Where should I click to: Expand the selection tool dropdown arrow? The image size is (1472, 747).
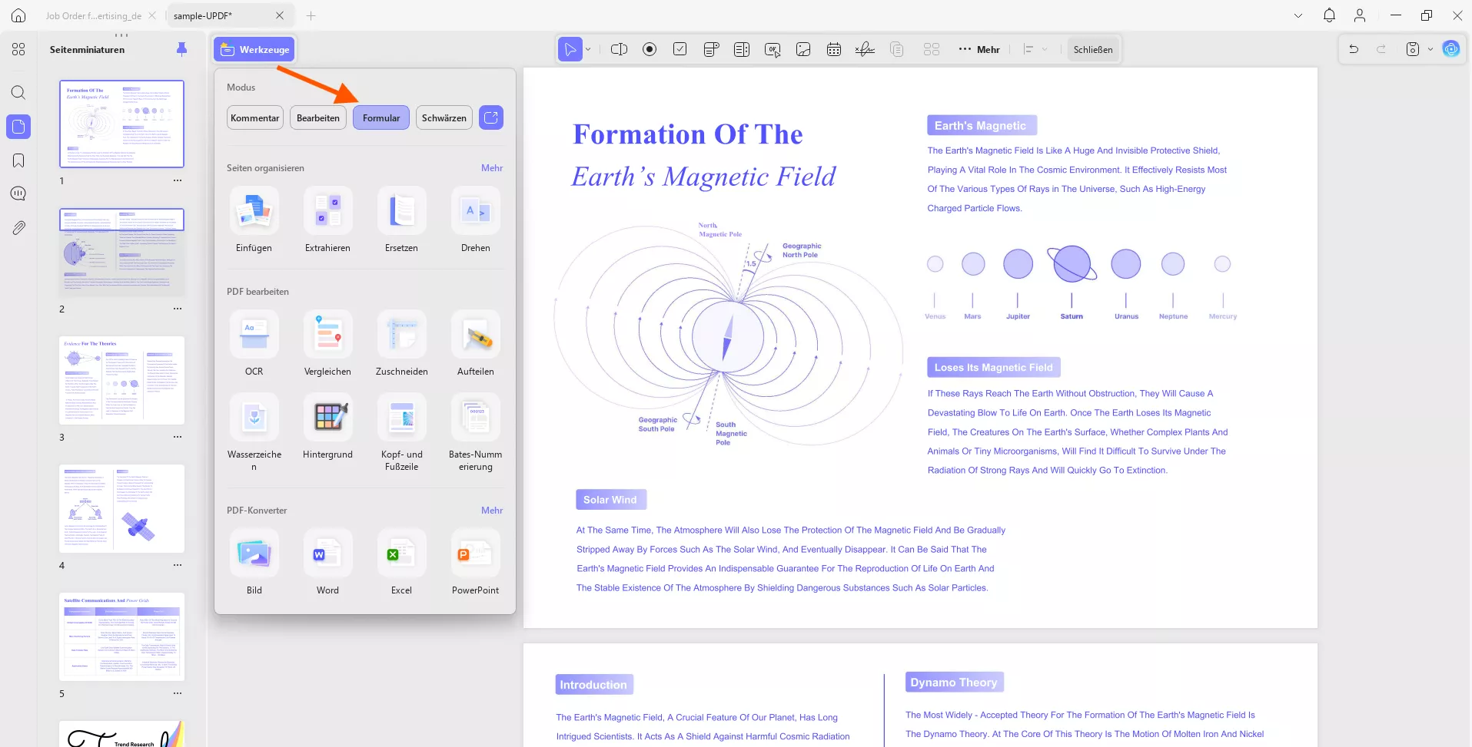[x=589, y=49]
